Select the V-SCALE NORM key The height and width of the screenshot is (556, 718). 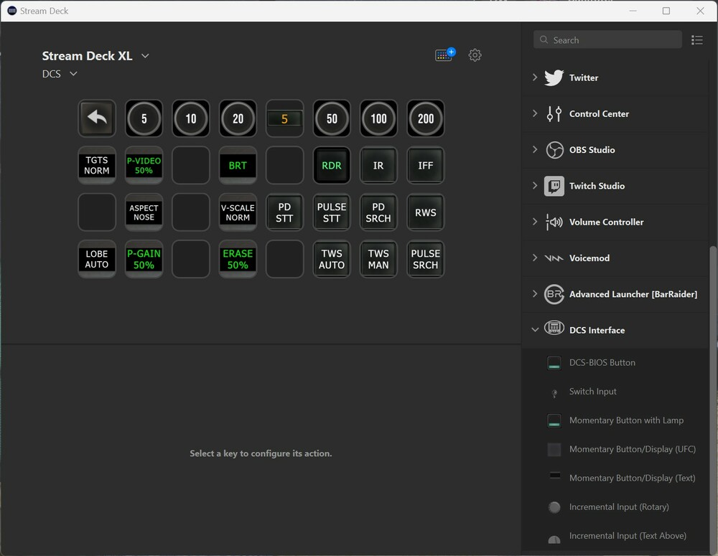238,212
